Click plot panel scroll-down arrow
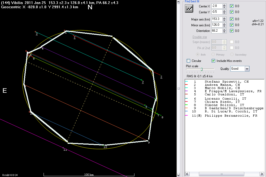The width and height of the screenshot is (266, 177). pyautogui.click(x=178, y=175)
